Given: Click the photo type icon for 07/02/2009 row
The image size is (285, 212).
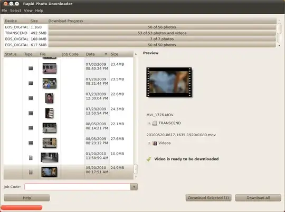Looking at the screenshot, I should [x=31, y=68].
